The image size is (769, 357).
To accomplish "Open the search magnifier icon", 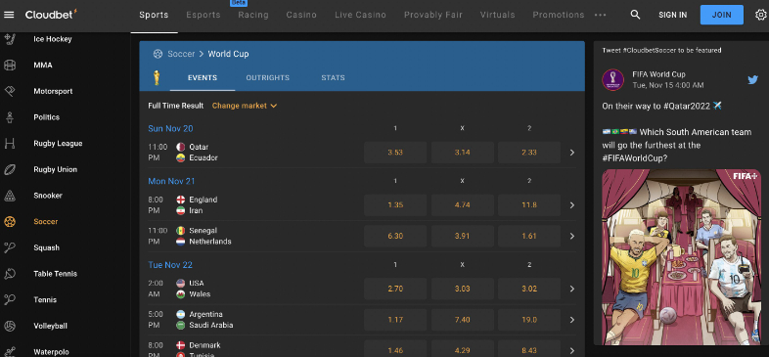I will tap(635, 15).
